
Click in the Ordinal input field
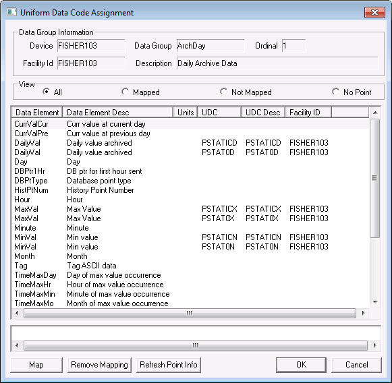pyautogui.click(x=293, y=46)
